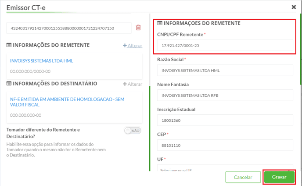The image size is (302, 186).
Task: Click Alterar link for destinatário information
Action: (135, 84)
